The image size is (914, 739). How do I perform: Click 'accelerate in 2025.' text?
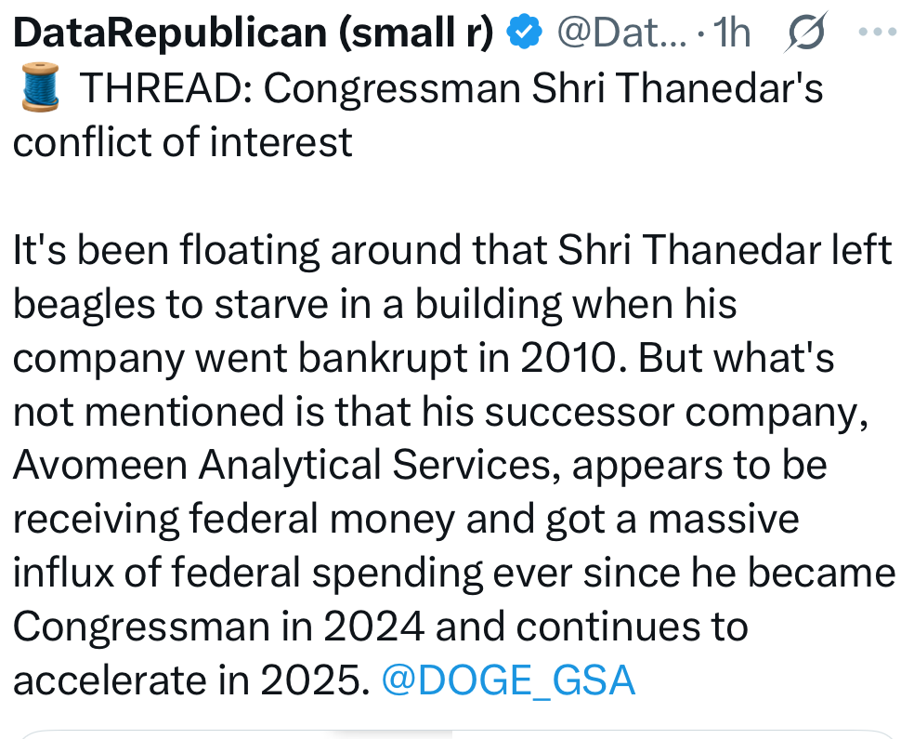tap(190, 681)
